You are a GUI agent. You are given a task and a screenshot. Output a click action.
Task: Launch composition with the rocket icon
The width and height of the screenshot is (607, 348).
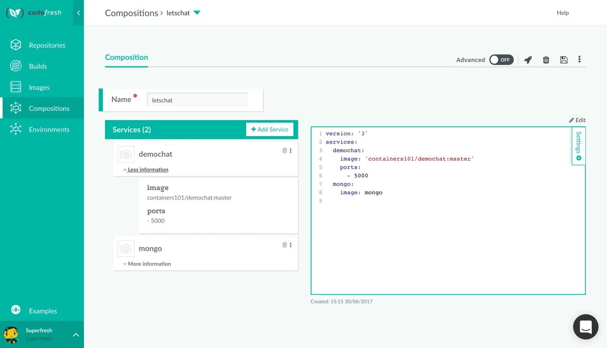[528, 60]
